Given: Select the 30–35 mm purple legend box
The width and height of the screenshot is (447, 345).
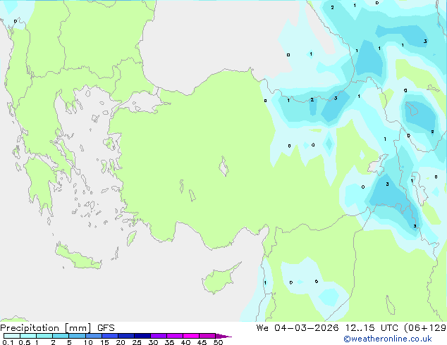Looking at the screenshot, I should (x=159, y=336).
